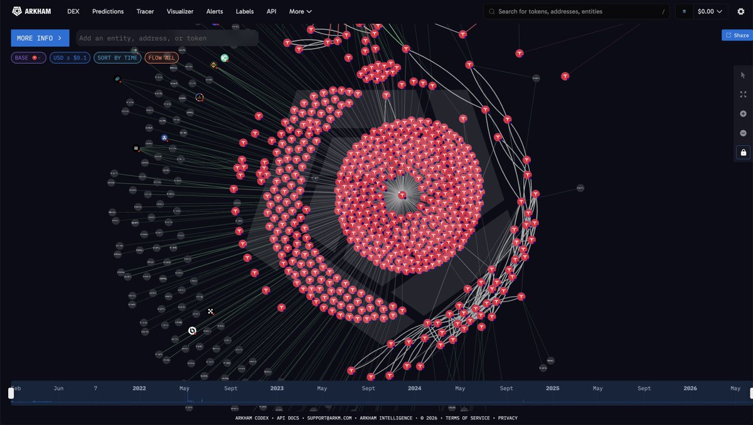Focus the search tokens, addresses, entities field
Viewport: 753px width, 425px height.
pos(576,11)
